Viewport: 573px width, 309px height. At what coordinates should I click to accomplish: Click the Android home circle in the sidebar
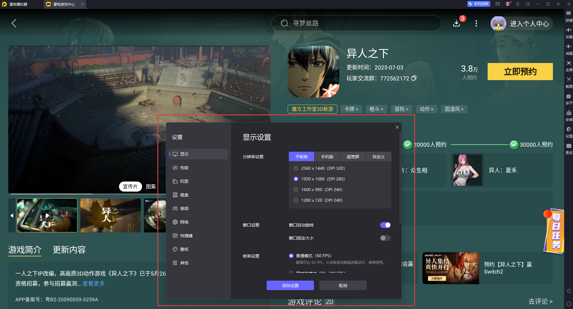pyautogui.click(x=569, y=304)
